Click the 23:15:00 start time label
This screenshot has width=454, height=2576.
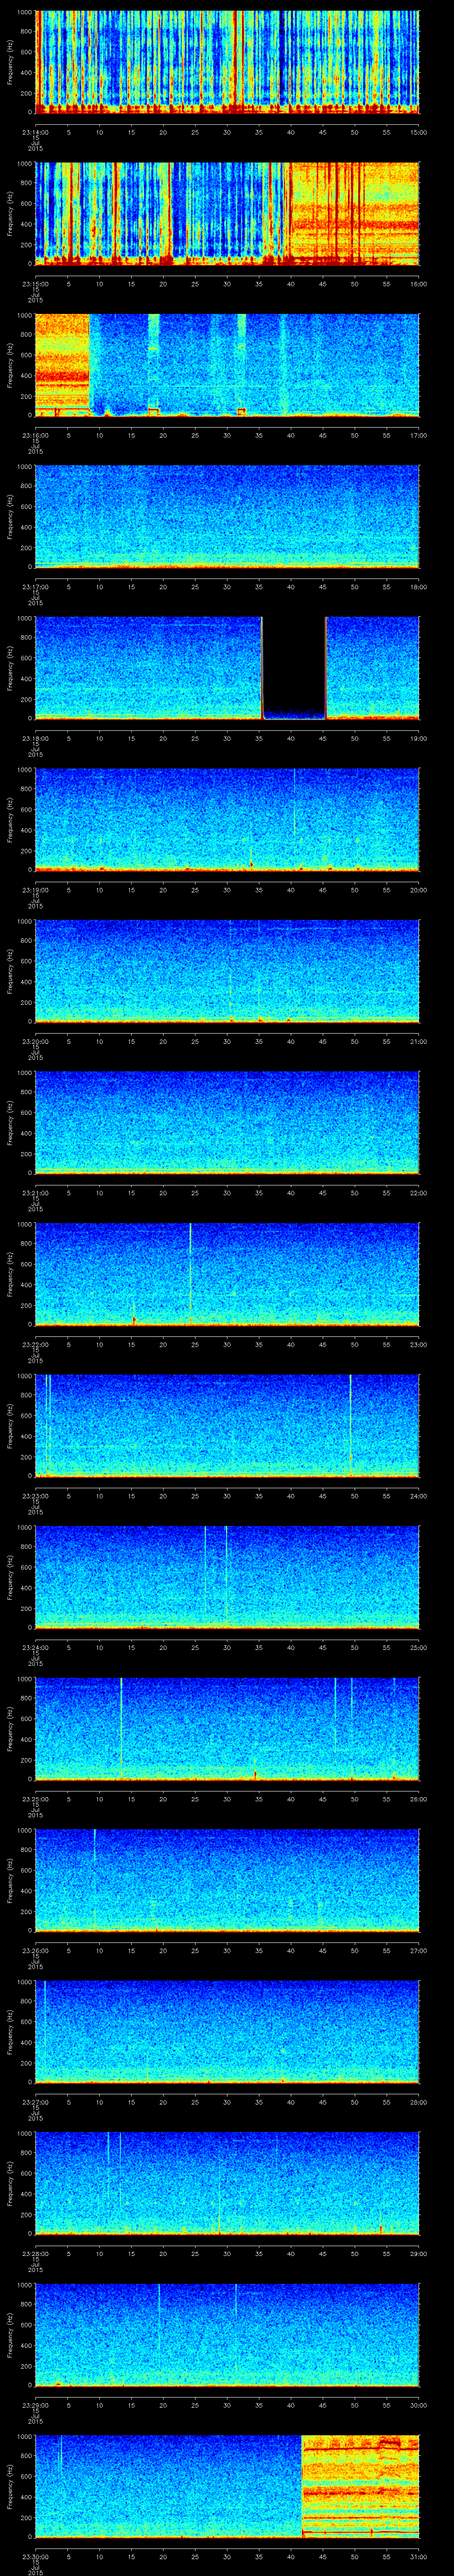coord(35,284)
